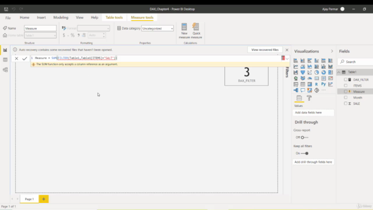Select the Stacked column chart visual
This screenshot has width=373, height=210.
[x=302, y=61]
